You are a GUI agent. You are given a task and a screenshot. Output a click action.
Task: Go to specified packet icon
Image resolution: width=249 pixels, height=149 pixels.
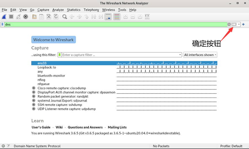pyautogui.click(x=86, y=17)
